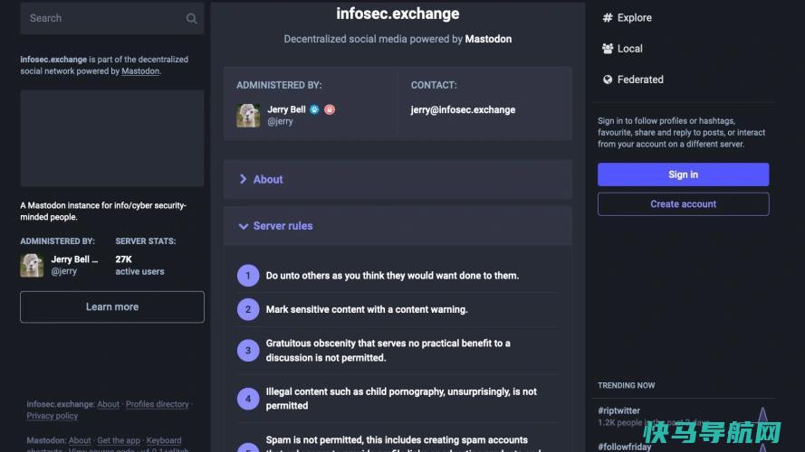Screen dimensions: 805x452
Task: Open the Mastodon About footer link
Action: coord(80,440)
